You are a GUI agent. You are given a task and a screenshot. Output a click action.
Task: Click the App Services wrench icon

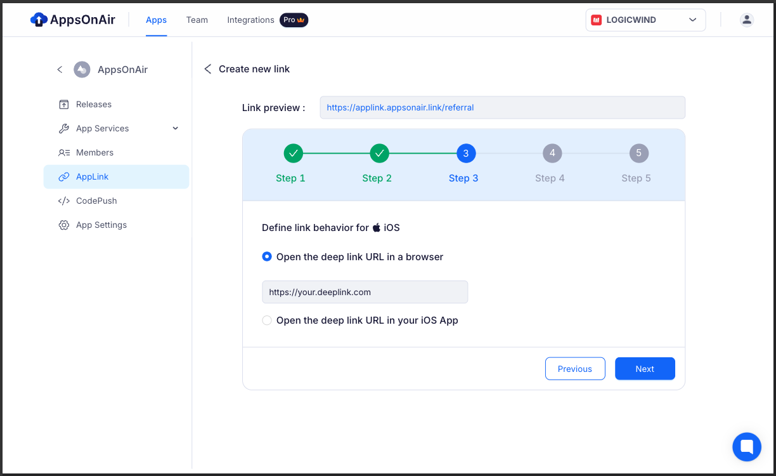tap(64, 128)
